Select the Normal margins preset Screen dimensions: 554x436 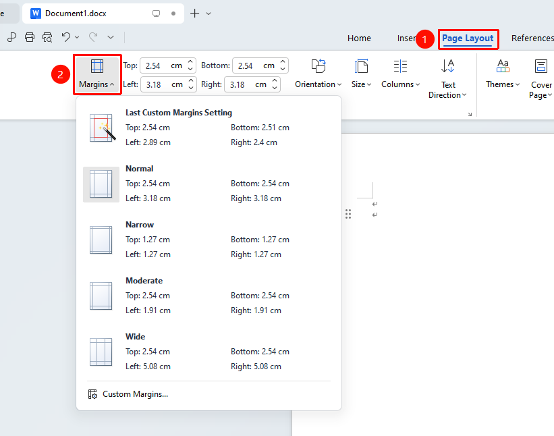209,184
